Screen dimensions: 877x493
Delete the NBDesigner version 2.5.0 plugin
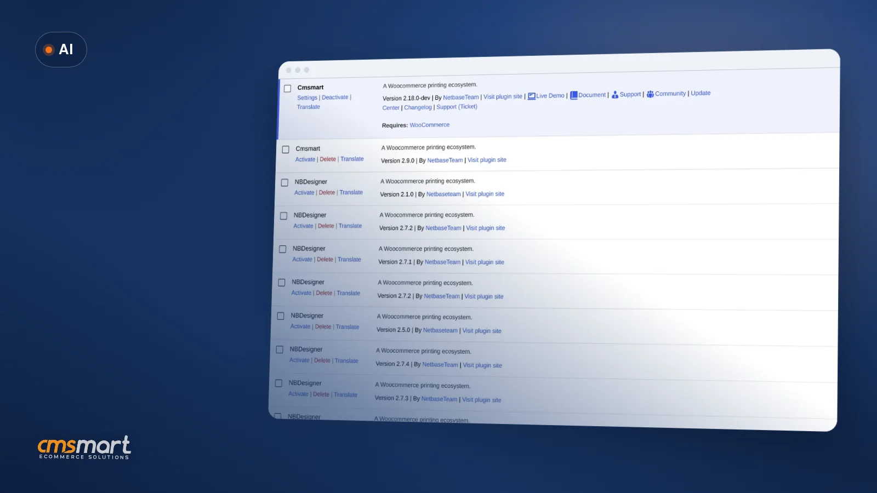coord(323,327)
